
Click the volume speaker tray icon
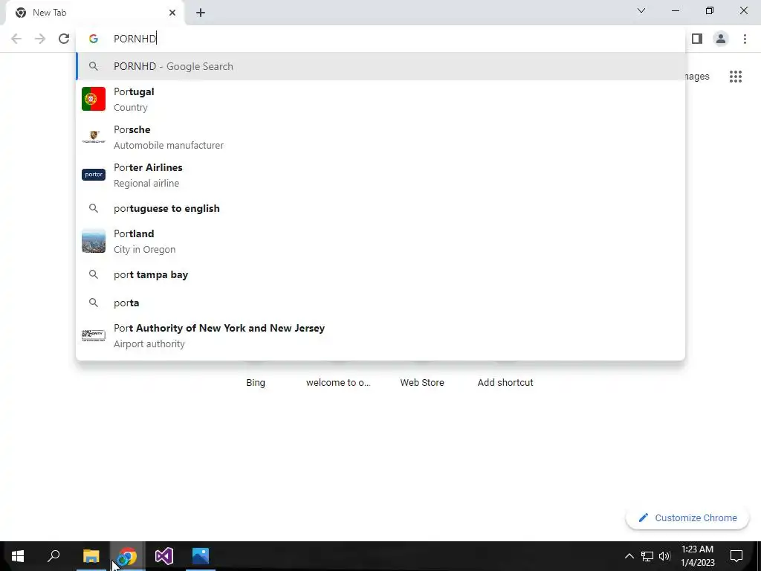(x=664, y=556)
